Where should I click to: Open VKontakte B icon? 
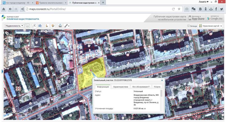pyautogui.click(x=200, y=9)
